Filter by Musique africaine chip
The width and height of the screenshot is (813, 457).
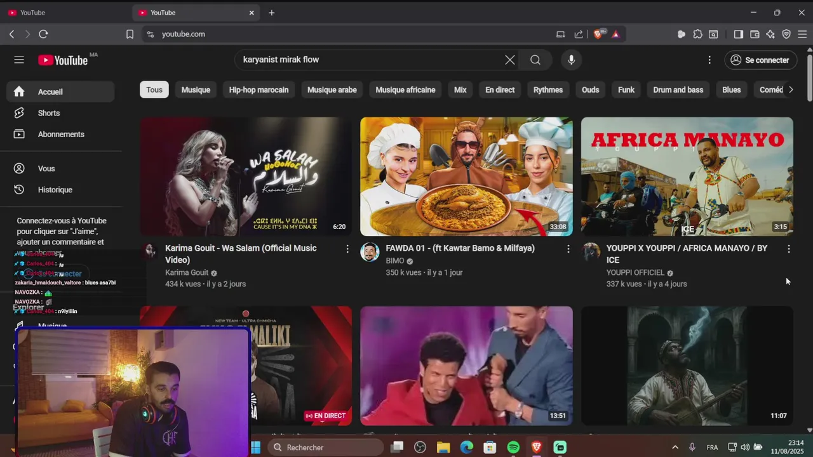405,89
